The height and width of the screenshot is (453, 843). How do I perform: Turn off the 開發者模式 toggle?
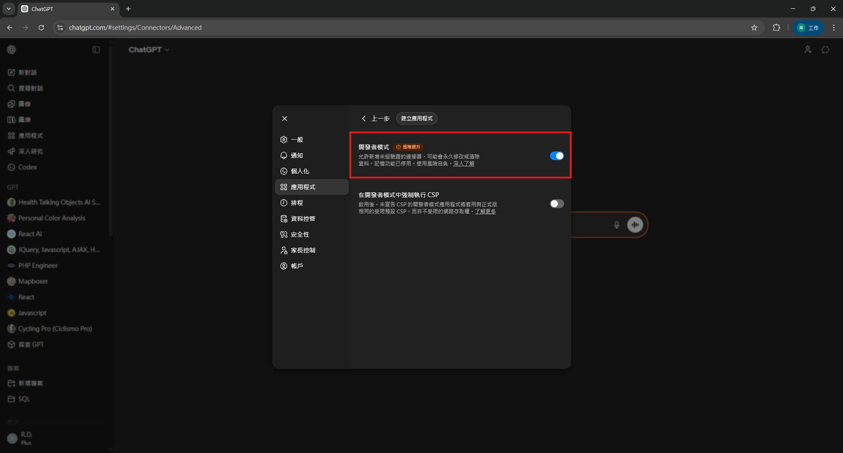[557, 156]
